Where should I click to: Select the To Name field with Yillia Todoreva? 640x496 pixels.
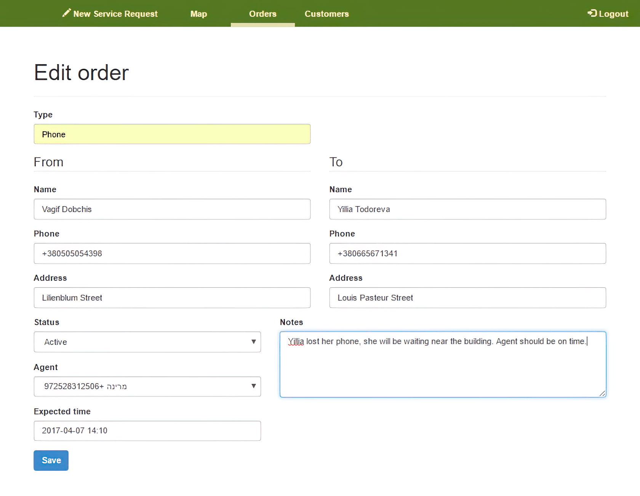pyautogui.click(x=467, y=209)
